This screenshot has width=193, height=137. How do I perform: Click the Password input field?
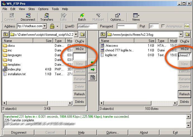pyautogui.click(x=127, y=26)
